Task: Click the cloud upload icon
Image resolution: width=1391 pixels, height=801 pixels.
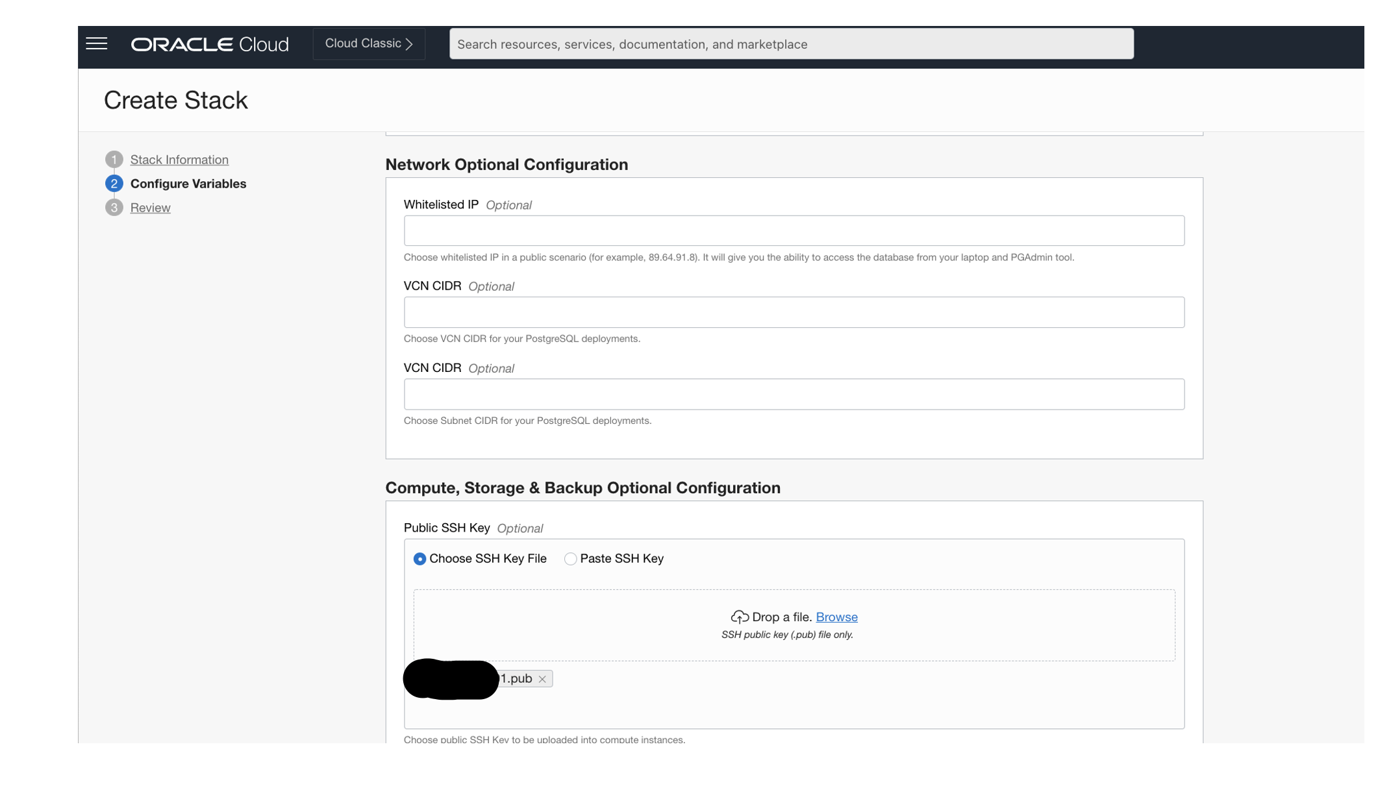Action: point(739,617)
